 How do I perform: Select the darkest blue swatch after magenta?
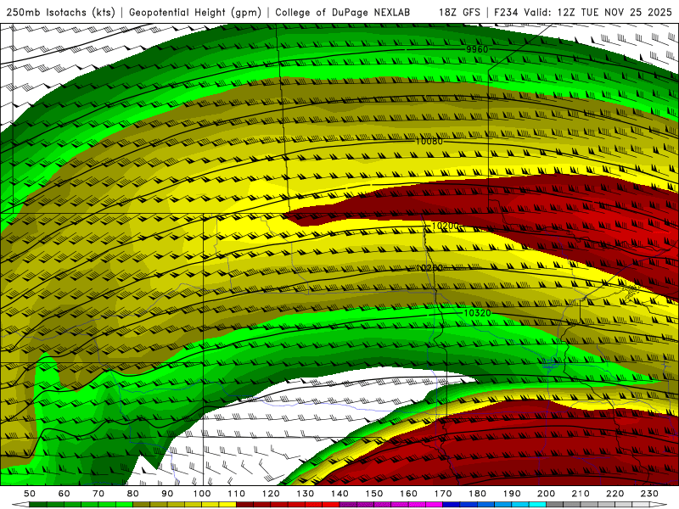[452, 505]
